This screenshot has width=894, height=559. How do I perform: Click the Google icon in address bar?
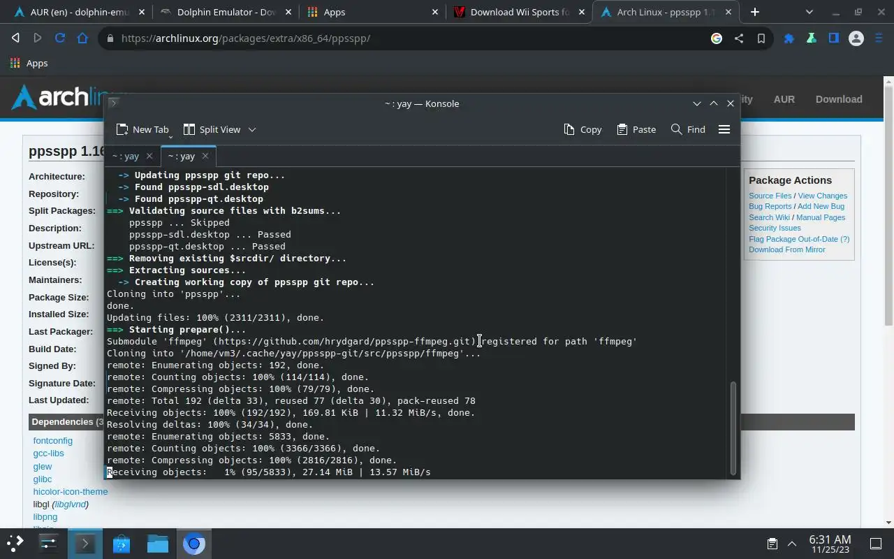click(717, 38)
